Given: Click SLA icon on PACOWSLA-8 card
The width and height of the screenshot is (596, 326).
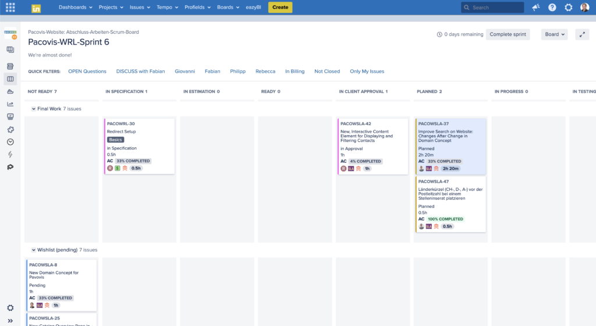Looking at the screenshot, I should [40, 305].
